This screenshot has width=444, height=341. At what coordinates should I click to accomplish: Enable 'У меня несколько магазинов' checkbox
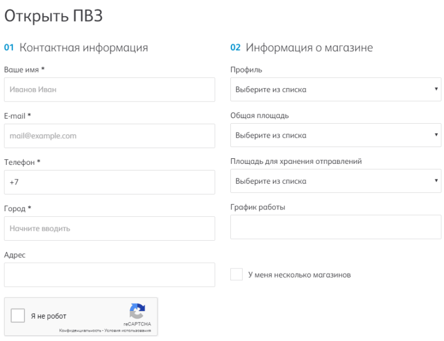[236, 275]
